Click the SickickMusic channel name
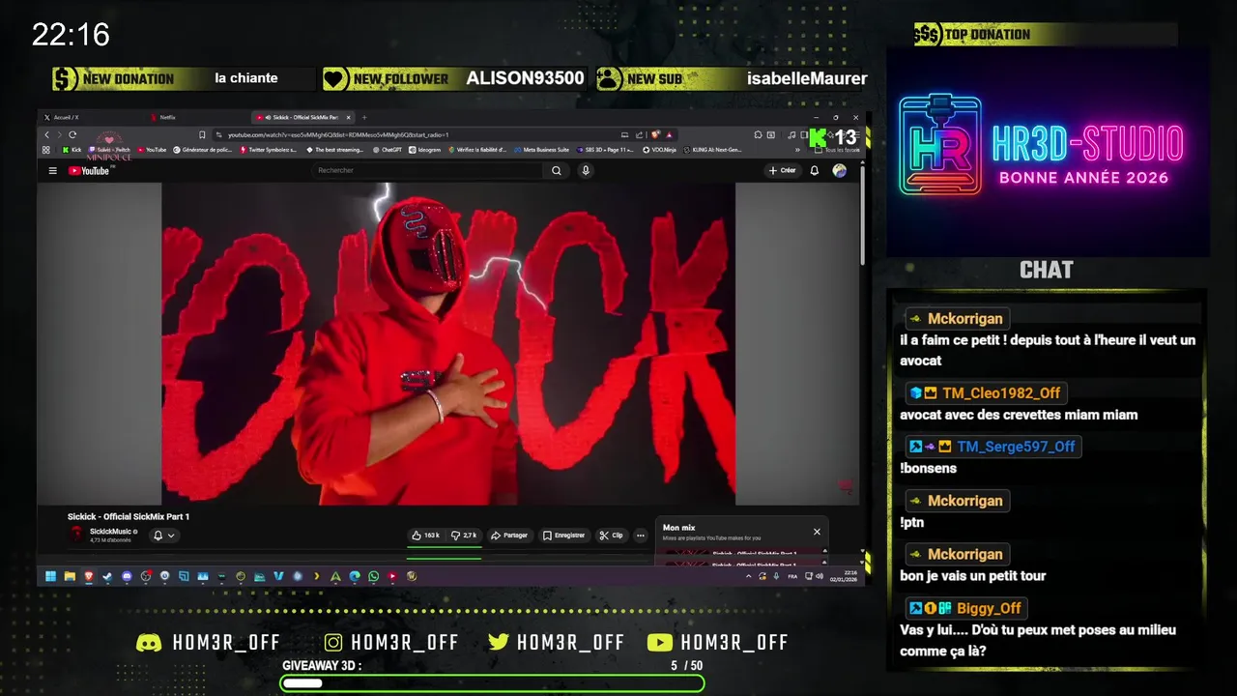Viewport: 1237px width, 696px height. point(110,531)
